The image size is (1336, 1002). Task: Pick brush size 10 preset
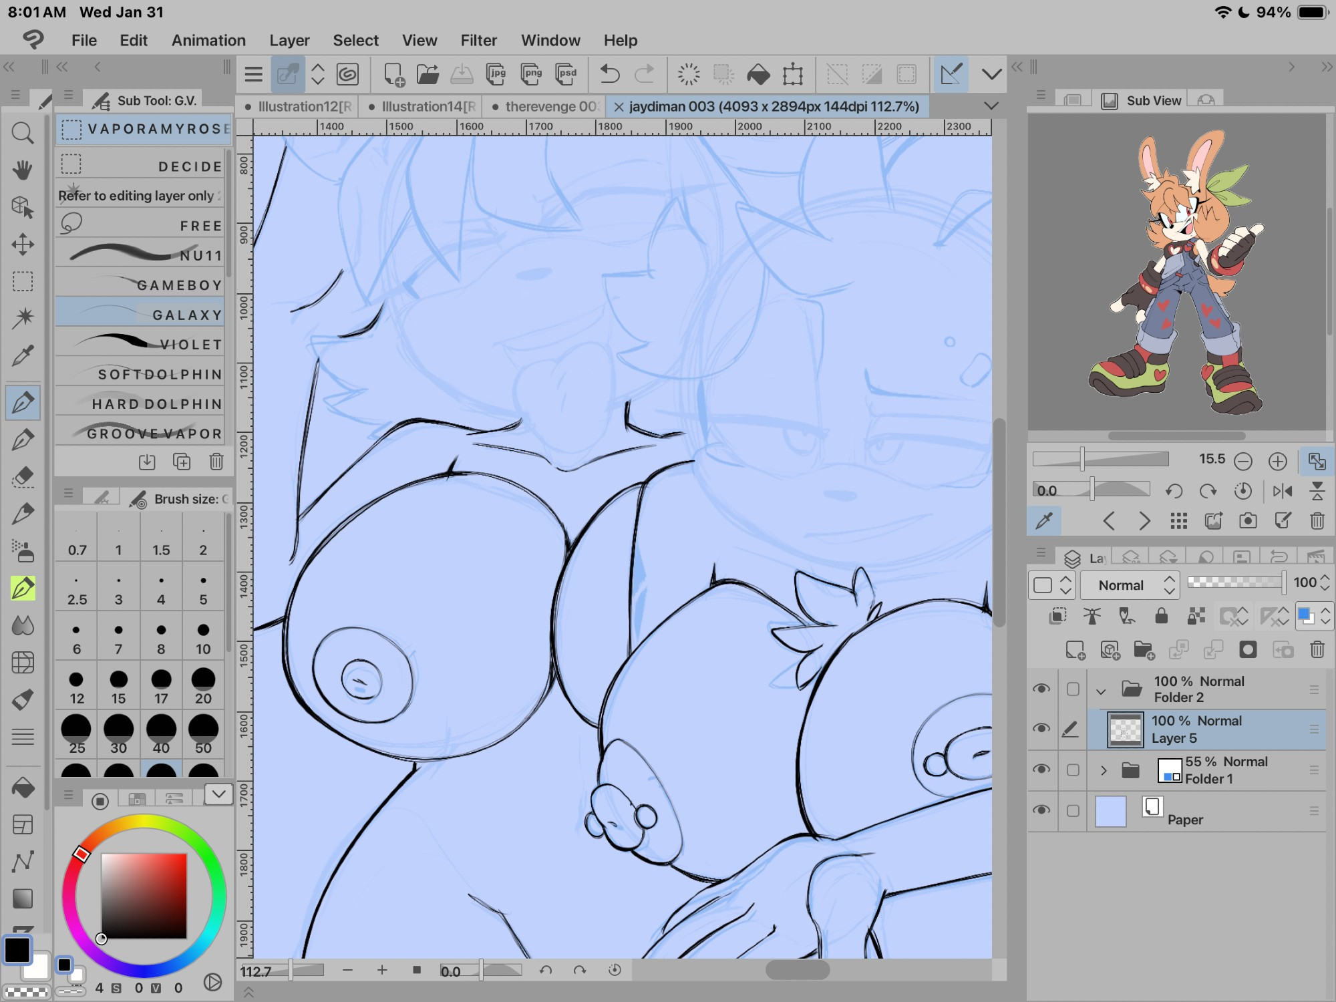(203, 637)
